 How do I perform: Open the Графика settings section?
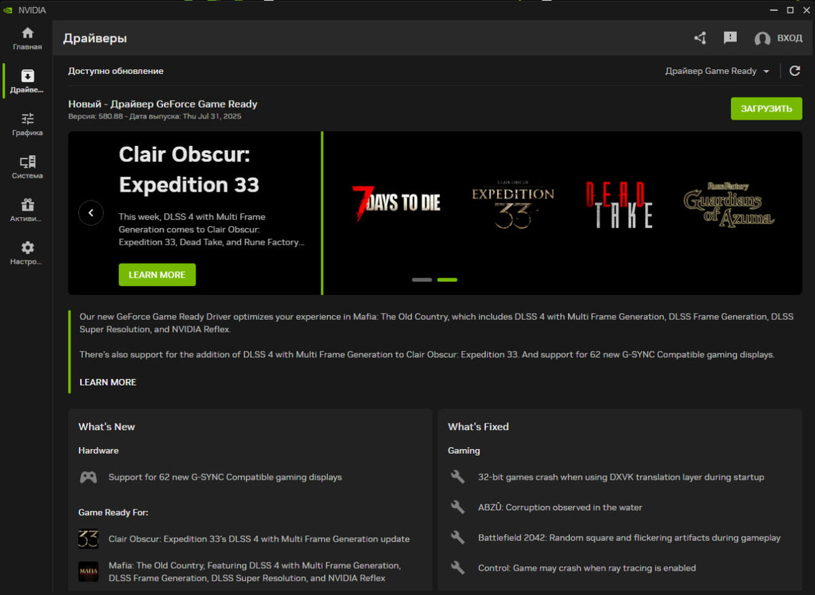[27, 124]
